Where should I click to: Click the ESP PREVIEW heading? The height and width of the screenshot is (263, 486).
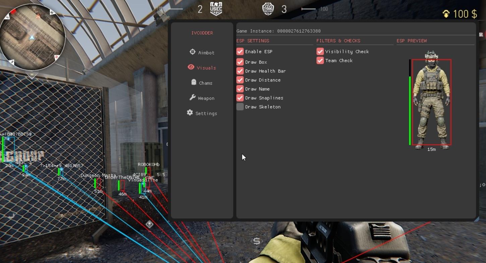pyautogui.click(x=412, y=41)
